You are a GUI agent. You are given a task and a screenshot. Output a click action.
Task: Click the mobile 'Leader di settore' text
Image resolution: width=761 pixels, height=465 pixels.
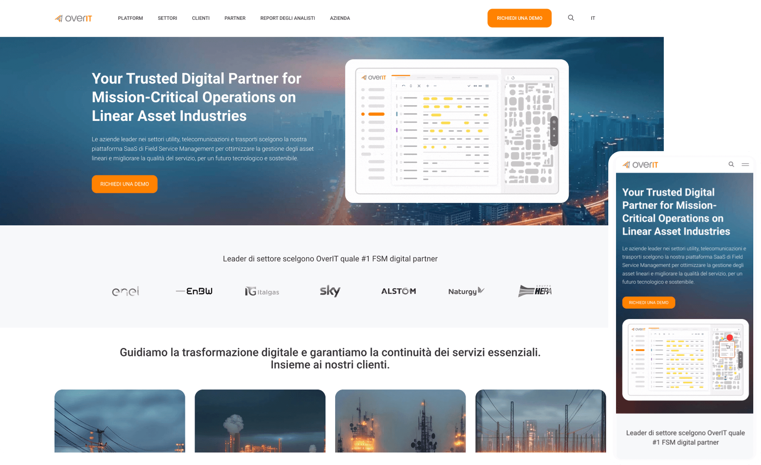tap(685, 437)
